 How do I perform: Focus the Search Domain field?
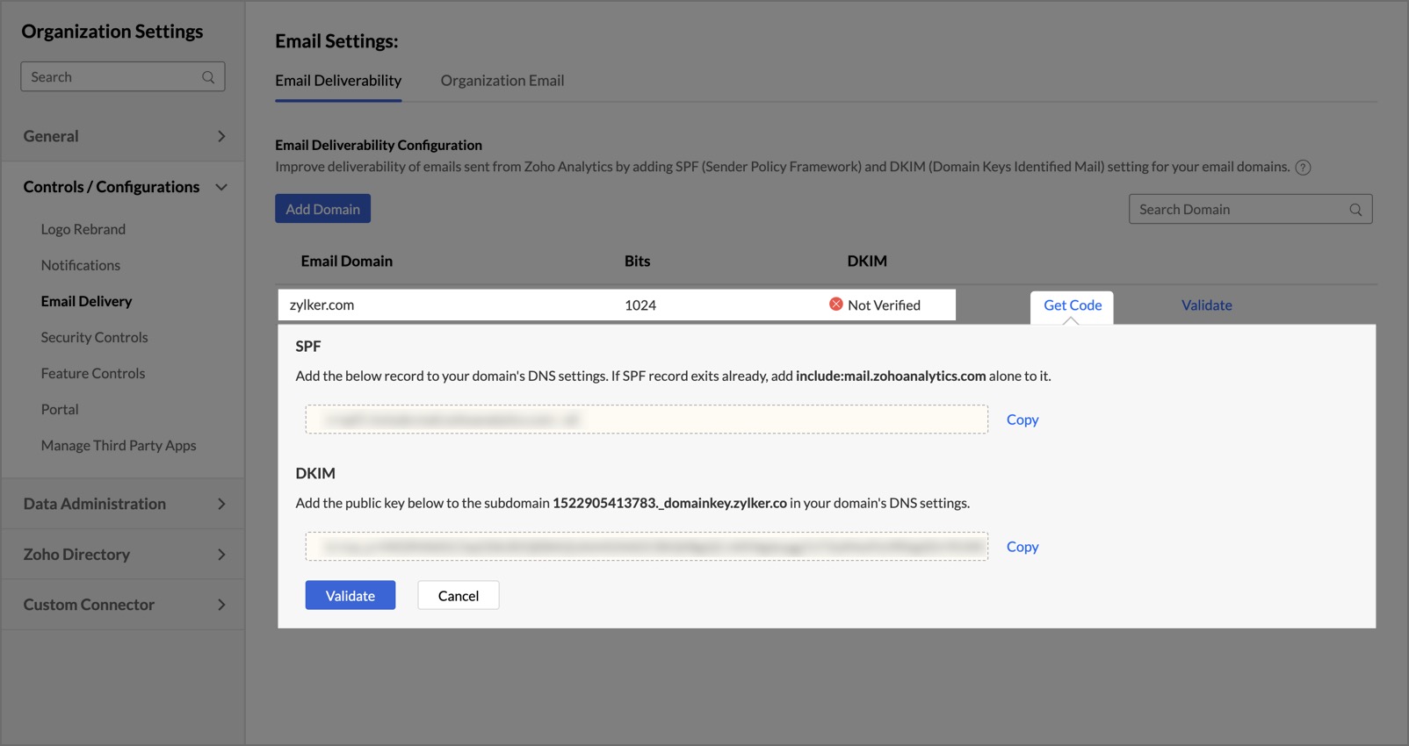click(1251, 210)
